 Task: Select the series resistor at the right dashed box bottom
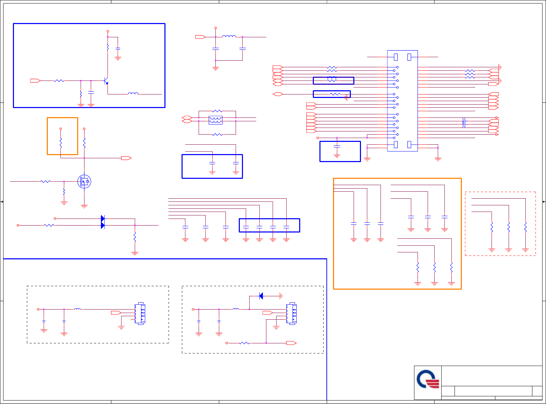[x=244, y=343]
